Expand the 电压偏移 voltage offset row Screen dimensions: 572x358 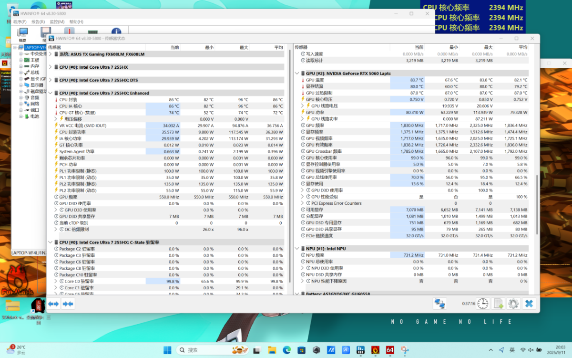(56, 119)
